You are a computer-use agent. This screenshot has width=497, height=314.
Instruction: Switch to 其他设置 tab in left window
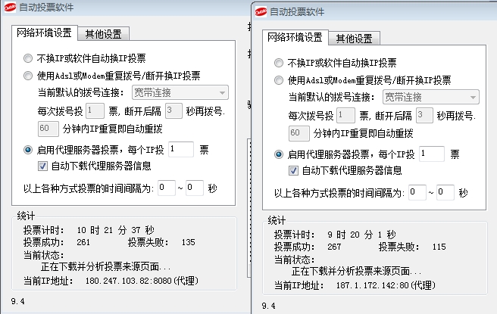point(104,34)
